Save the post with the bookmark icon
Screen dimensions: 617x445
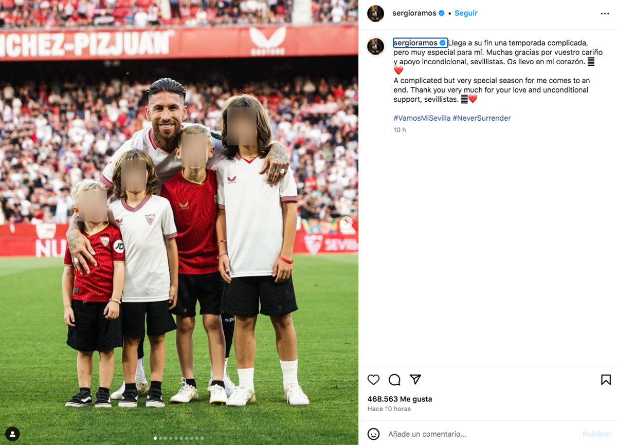tap(606, 380)
